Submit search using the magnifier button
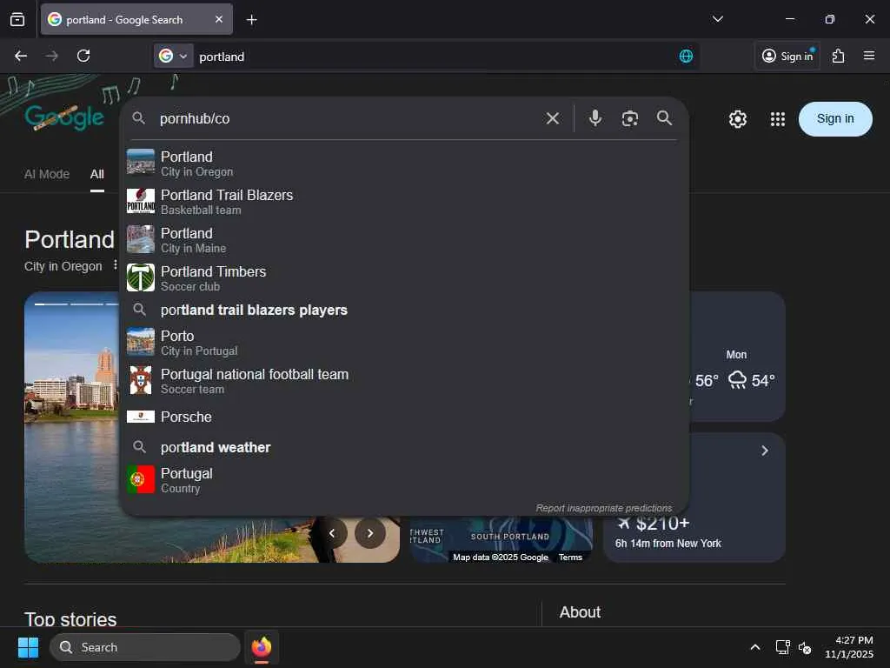 point(664,118)
